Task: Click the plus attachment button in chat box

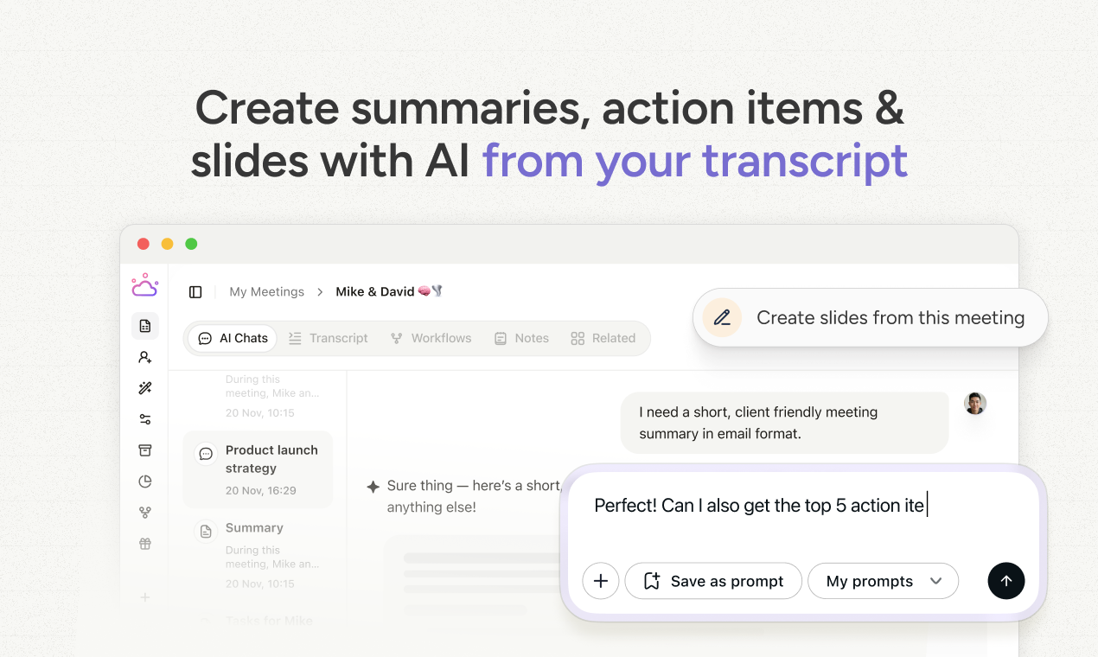Action: (601, 581)
